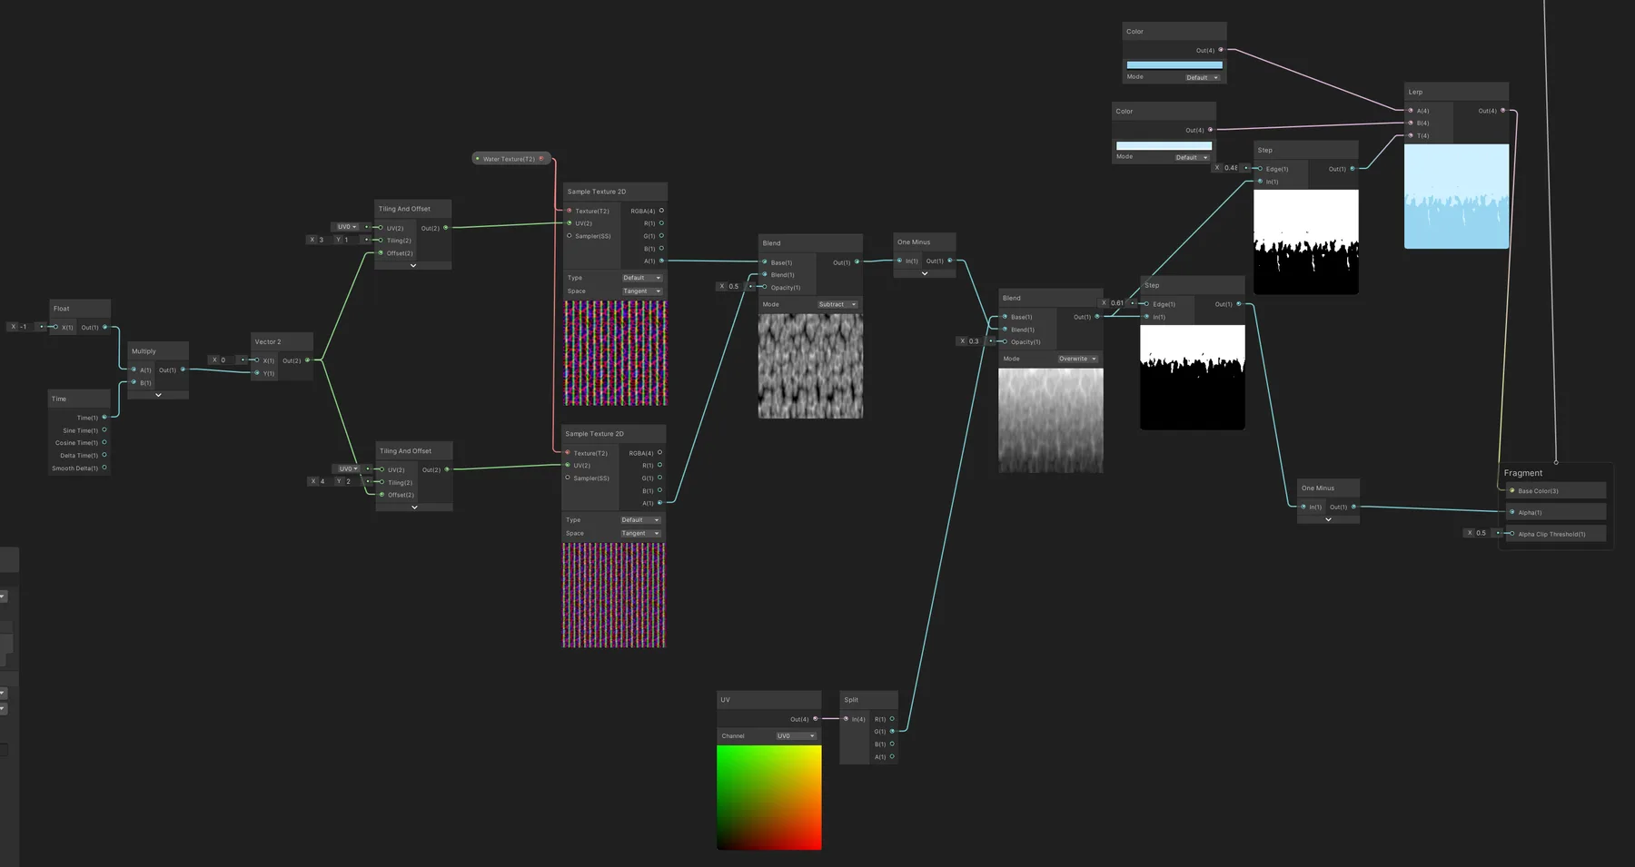Click the Base Color(3) port on Fragment
The image size is (1635, 867).
1512,491
